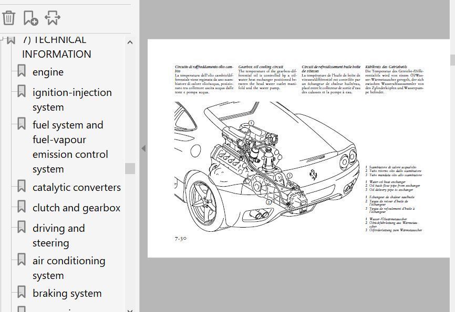Click the bookmarks panel scroll-down arrow
Viewport: 455px width, 312px height.
130,310
